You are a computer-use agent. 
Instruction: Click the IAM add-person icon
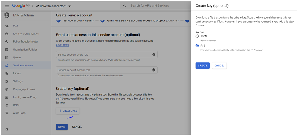tap(7, 26)
